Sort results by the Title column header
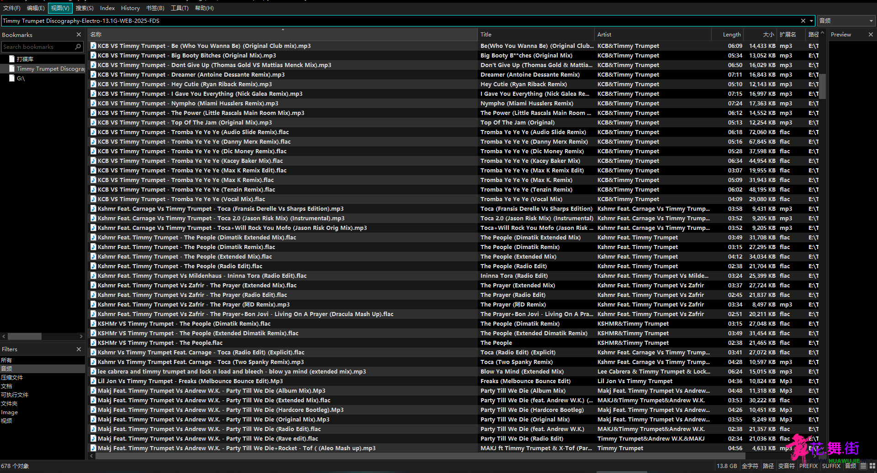 536,34
